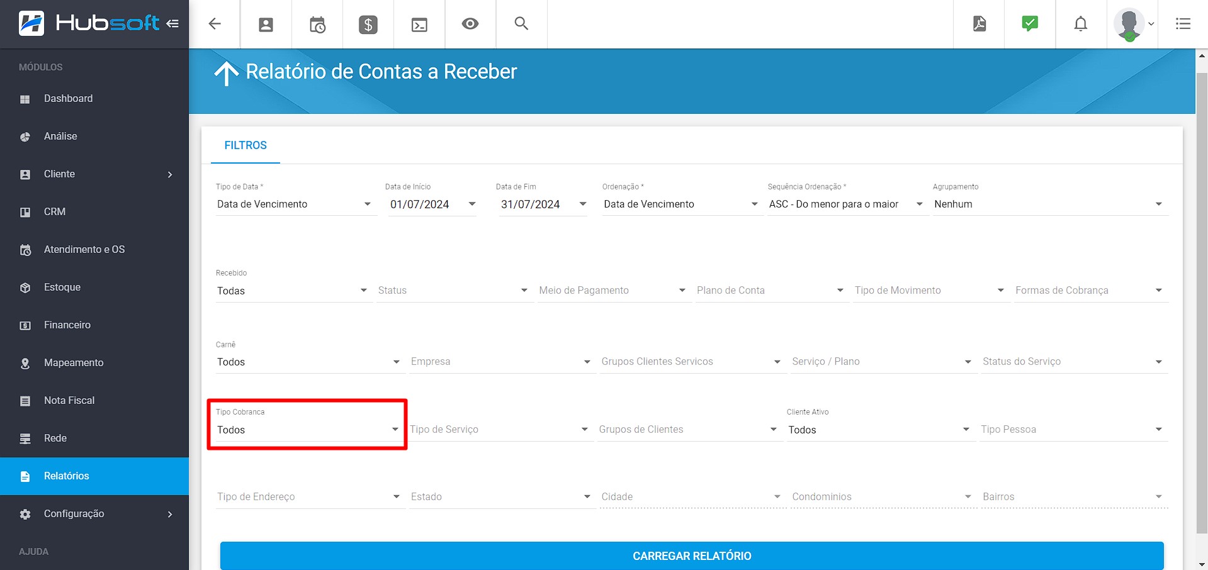The height and width of the screenshot is (570, 1208).
Task: Open the Rede module
Action: 94,439
